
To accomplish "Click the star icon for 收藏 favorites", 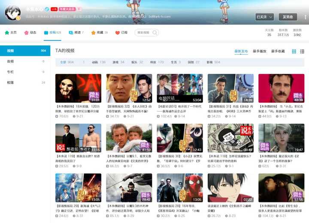I will [x=94, y=33].
